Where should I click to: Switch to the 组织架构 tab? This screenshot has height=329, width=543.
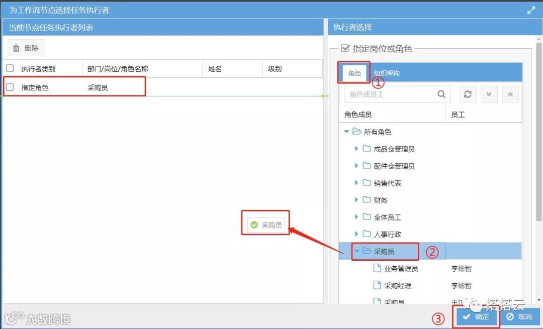[387, 73]
